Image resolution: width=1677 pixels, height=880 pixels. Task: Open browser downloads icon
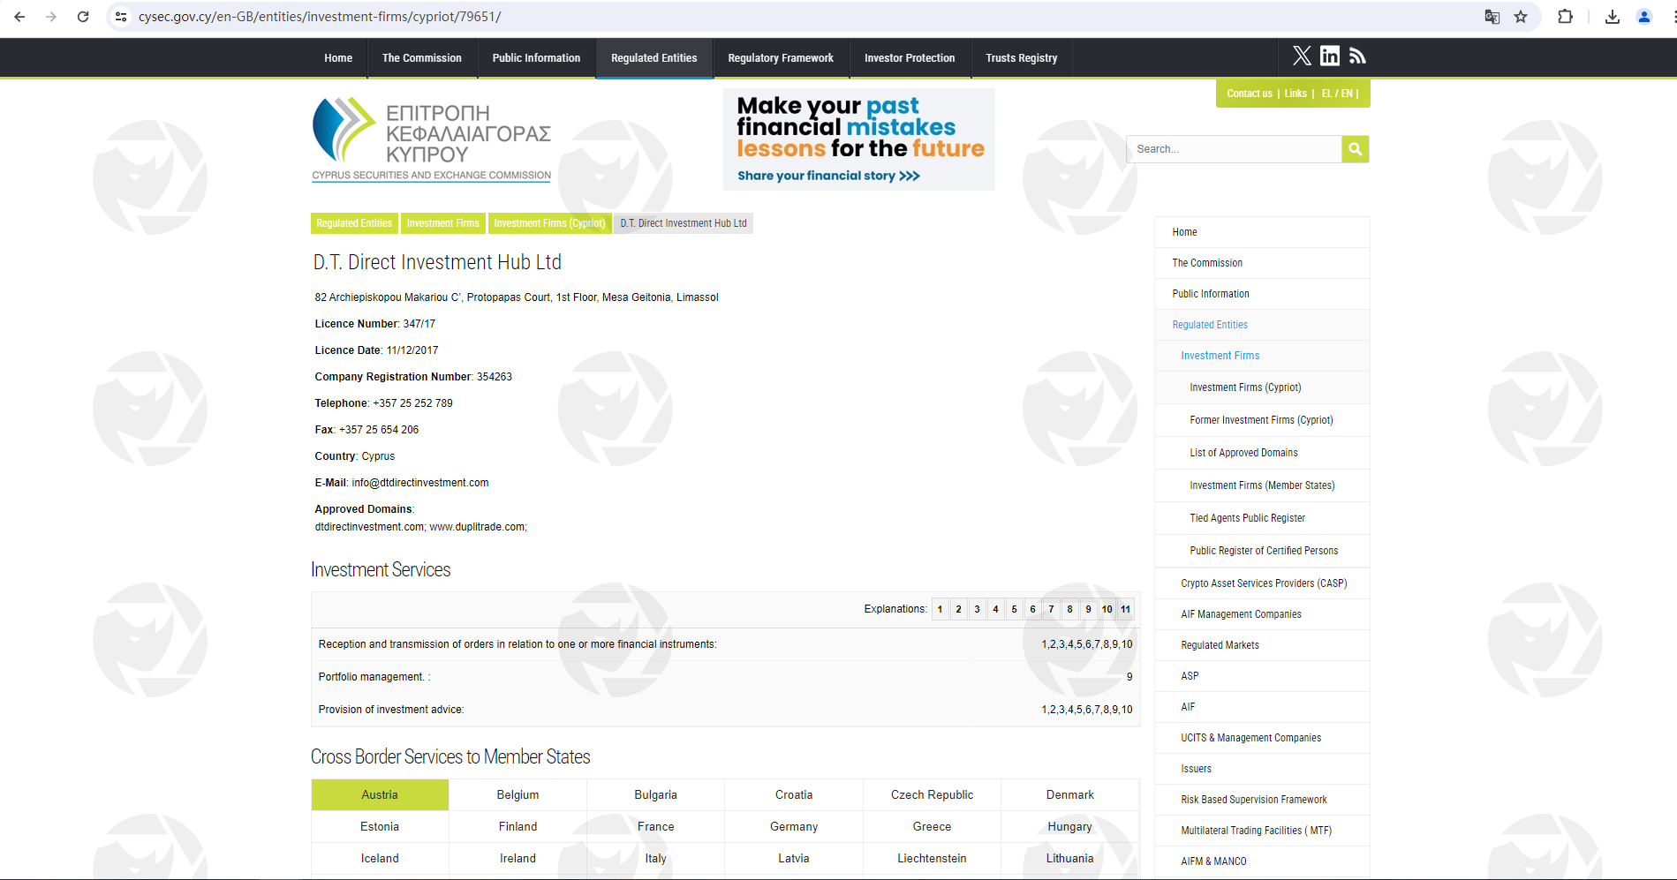[x=1612, y=17]
